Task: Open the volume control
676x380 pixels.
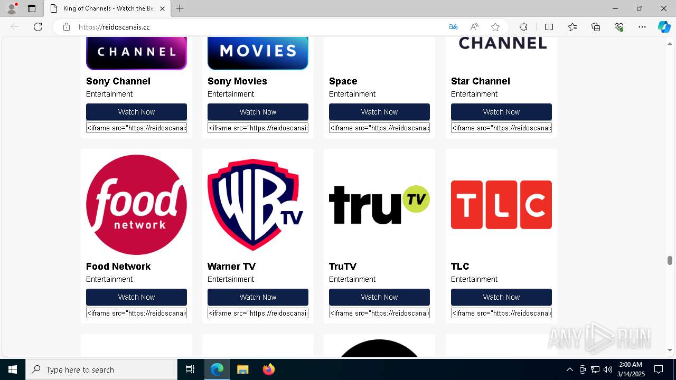Action: [x=607, y=369]
